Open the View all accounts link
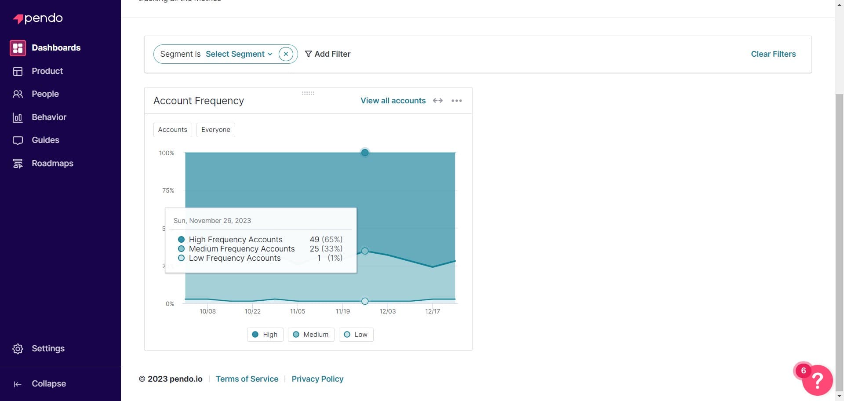 (393, 100)
